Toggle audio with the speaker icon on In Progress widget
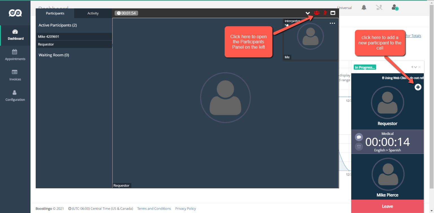 [x=412, y=67]
